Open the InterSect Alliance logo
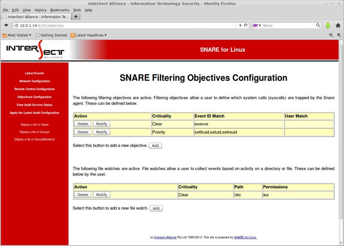Viewport: 344px width, 246px height. (x=35, y=50)
